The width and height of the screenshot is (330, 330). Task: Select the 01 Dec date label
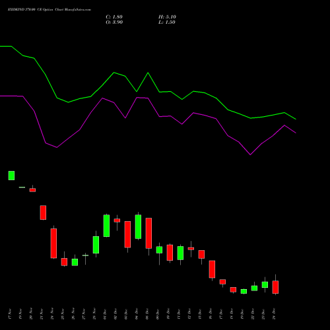tap(105, 314)
